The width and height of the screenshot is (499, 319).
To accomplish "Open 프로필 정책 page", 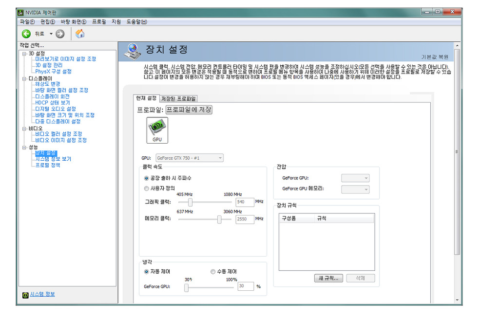I will pos(47,166).
